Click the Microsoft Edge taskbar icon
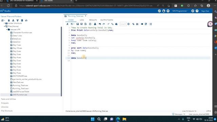217x122 pixels. pos(118,119)
